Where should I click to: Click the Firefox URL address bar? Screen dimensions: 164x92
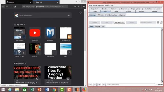click(45, 7)
